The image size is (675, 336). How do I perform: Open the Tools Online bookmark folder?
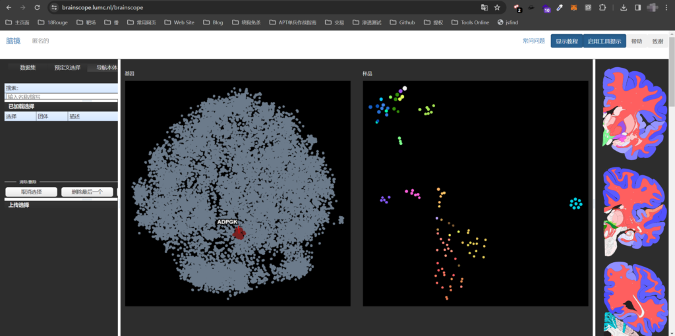pyautogui.click(x=470, y=22)
